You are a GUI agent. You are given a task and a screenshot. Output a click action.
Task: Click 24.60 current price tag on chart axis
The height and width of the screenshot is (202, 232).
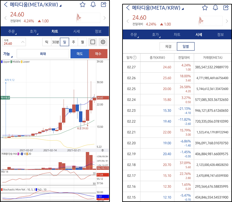pyautogui.click(x=103, y=98)
